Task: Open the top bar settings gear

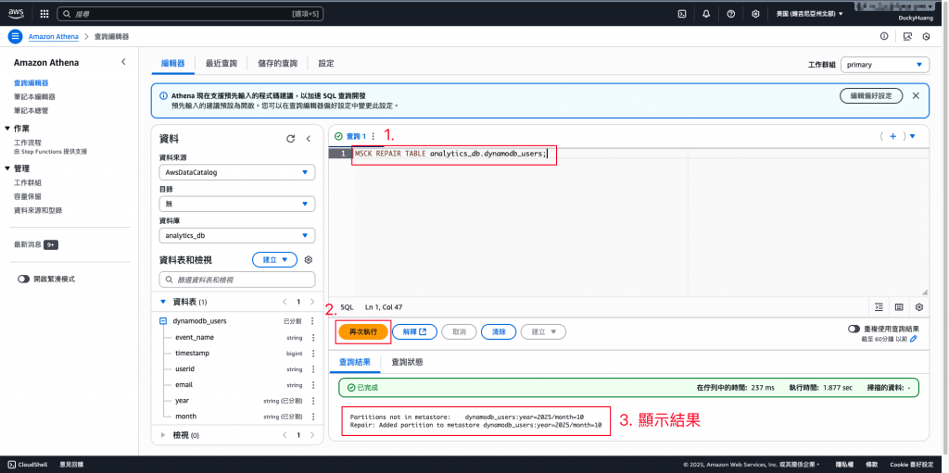Action: coord(755,13)
